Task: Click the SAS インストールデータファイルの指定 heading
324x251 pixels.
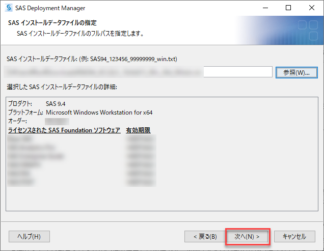Action: (52, 23)
